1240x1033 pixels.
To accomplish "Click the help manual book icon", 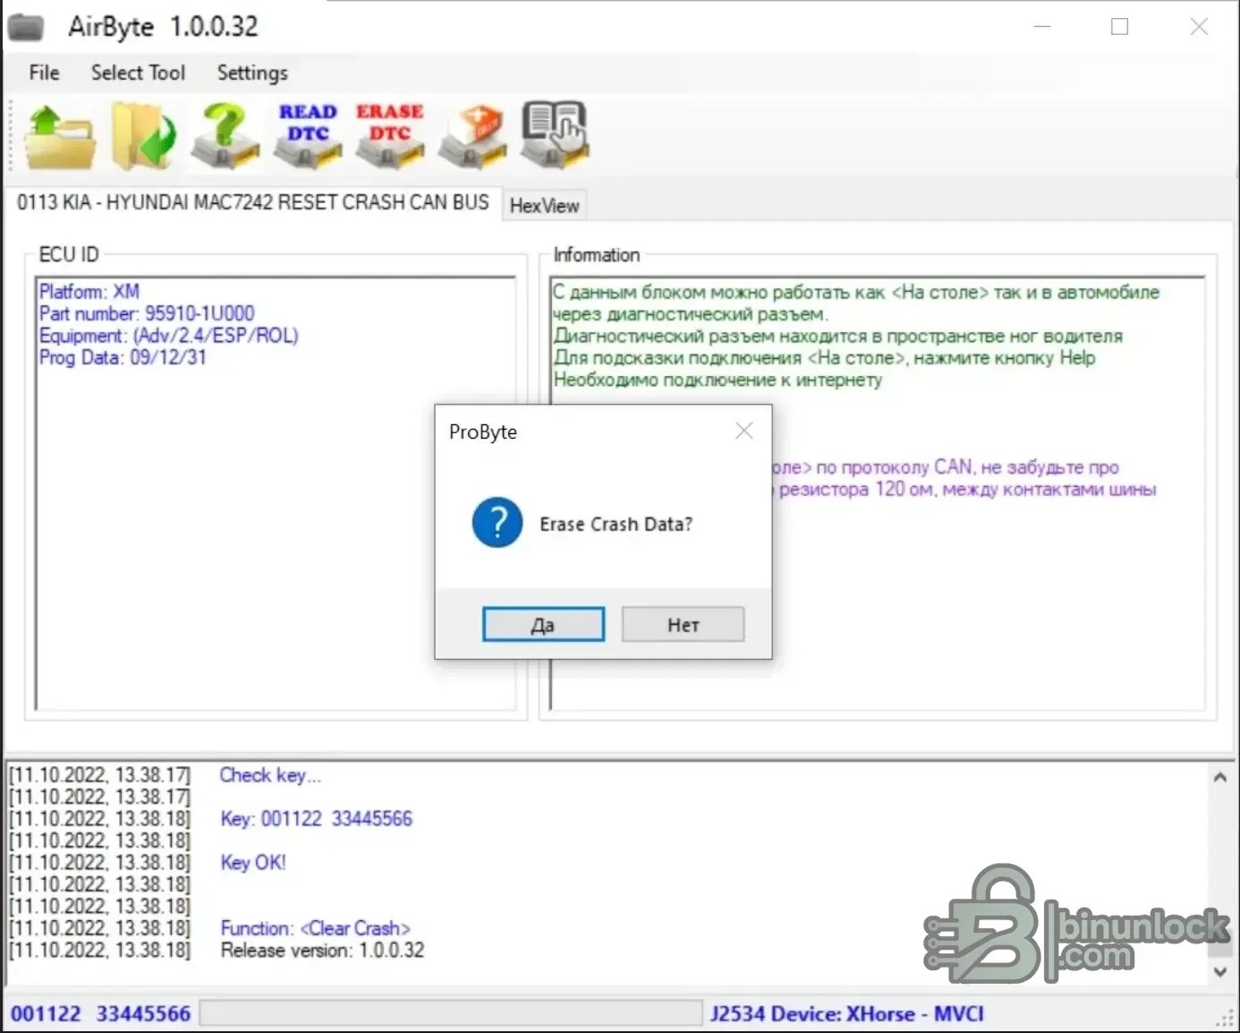I will tap(555, 135).
